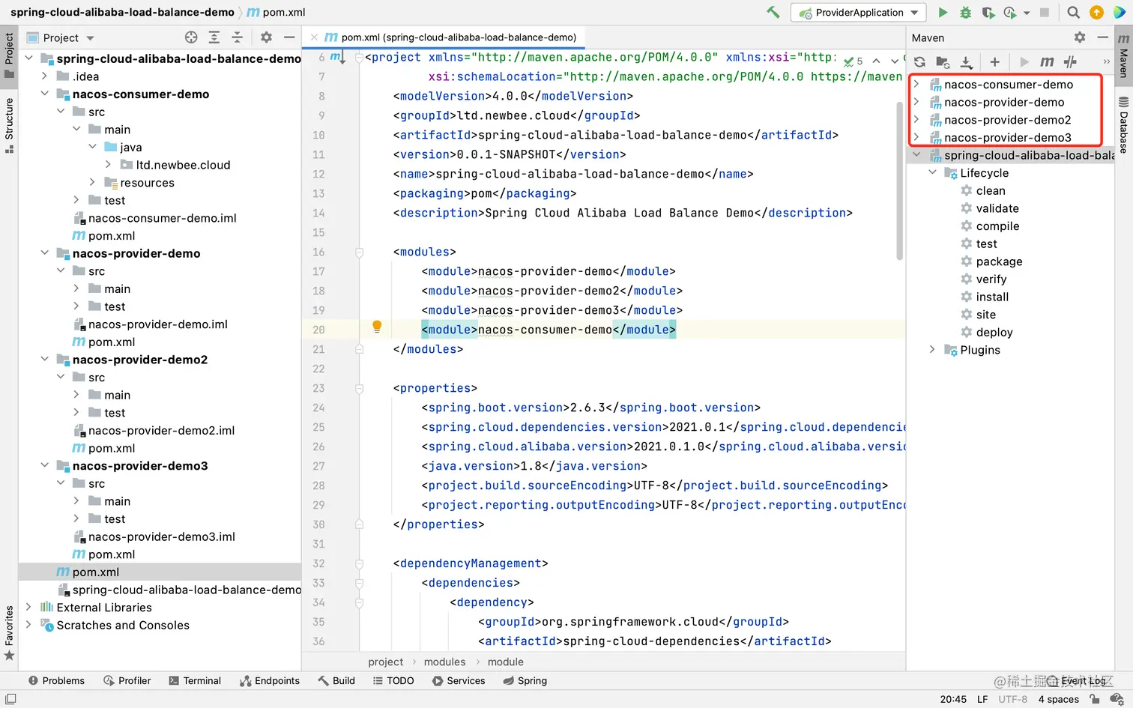Go to next highlighted error arrow
The height and width of the screenshot is (708, 1133).
pyautogui.click(x=894, y=61)
